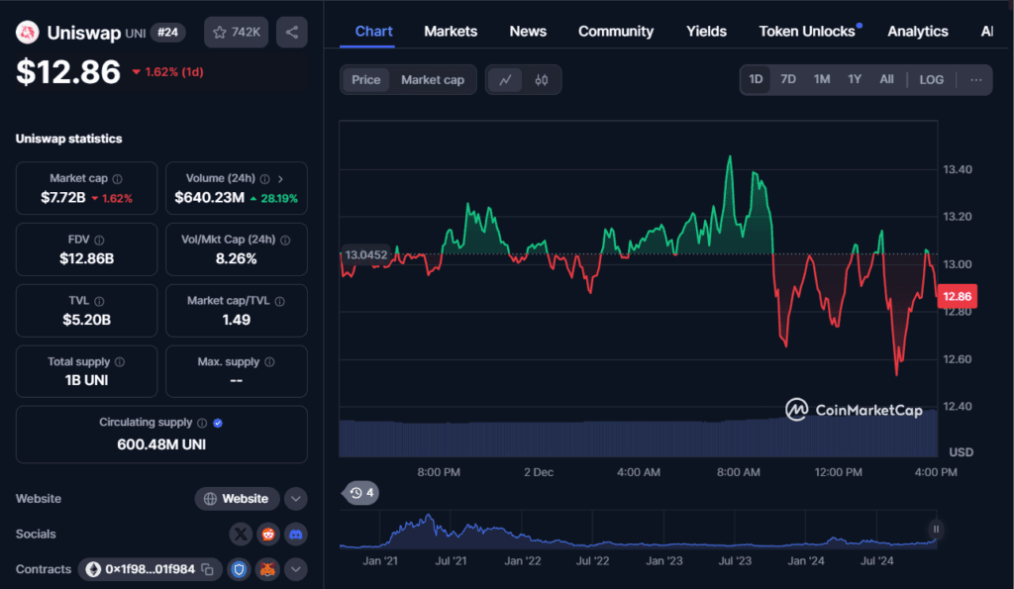This screenshot has height=589, width=1014.
Task: Switch to the Analytics tab
Action: tap(918, 32)
